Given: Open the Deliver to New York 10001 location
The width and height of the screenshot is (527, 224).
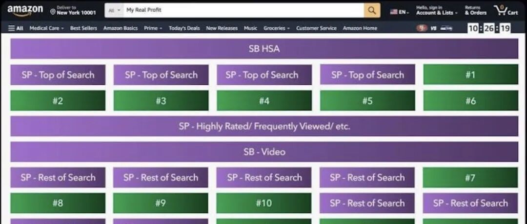Looking at the screenshot, I should coord(73,10).
